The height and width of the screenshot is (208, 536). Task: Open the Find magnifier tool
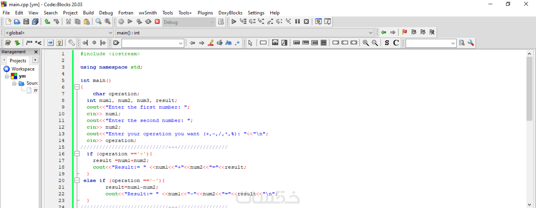[99, 22]
